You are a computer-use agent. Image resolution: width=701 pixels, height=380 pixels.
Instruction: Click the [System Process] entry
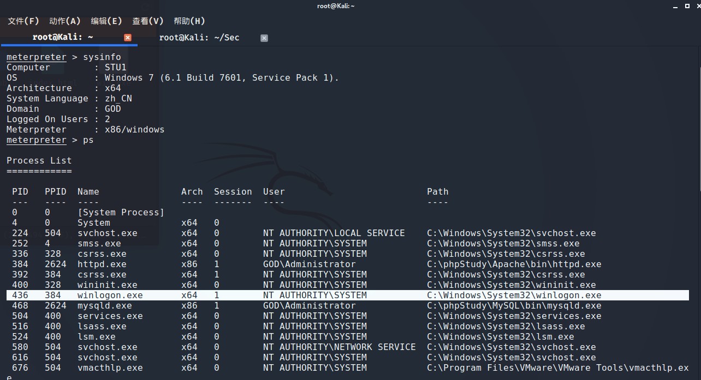coord(121,213)
